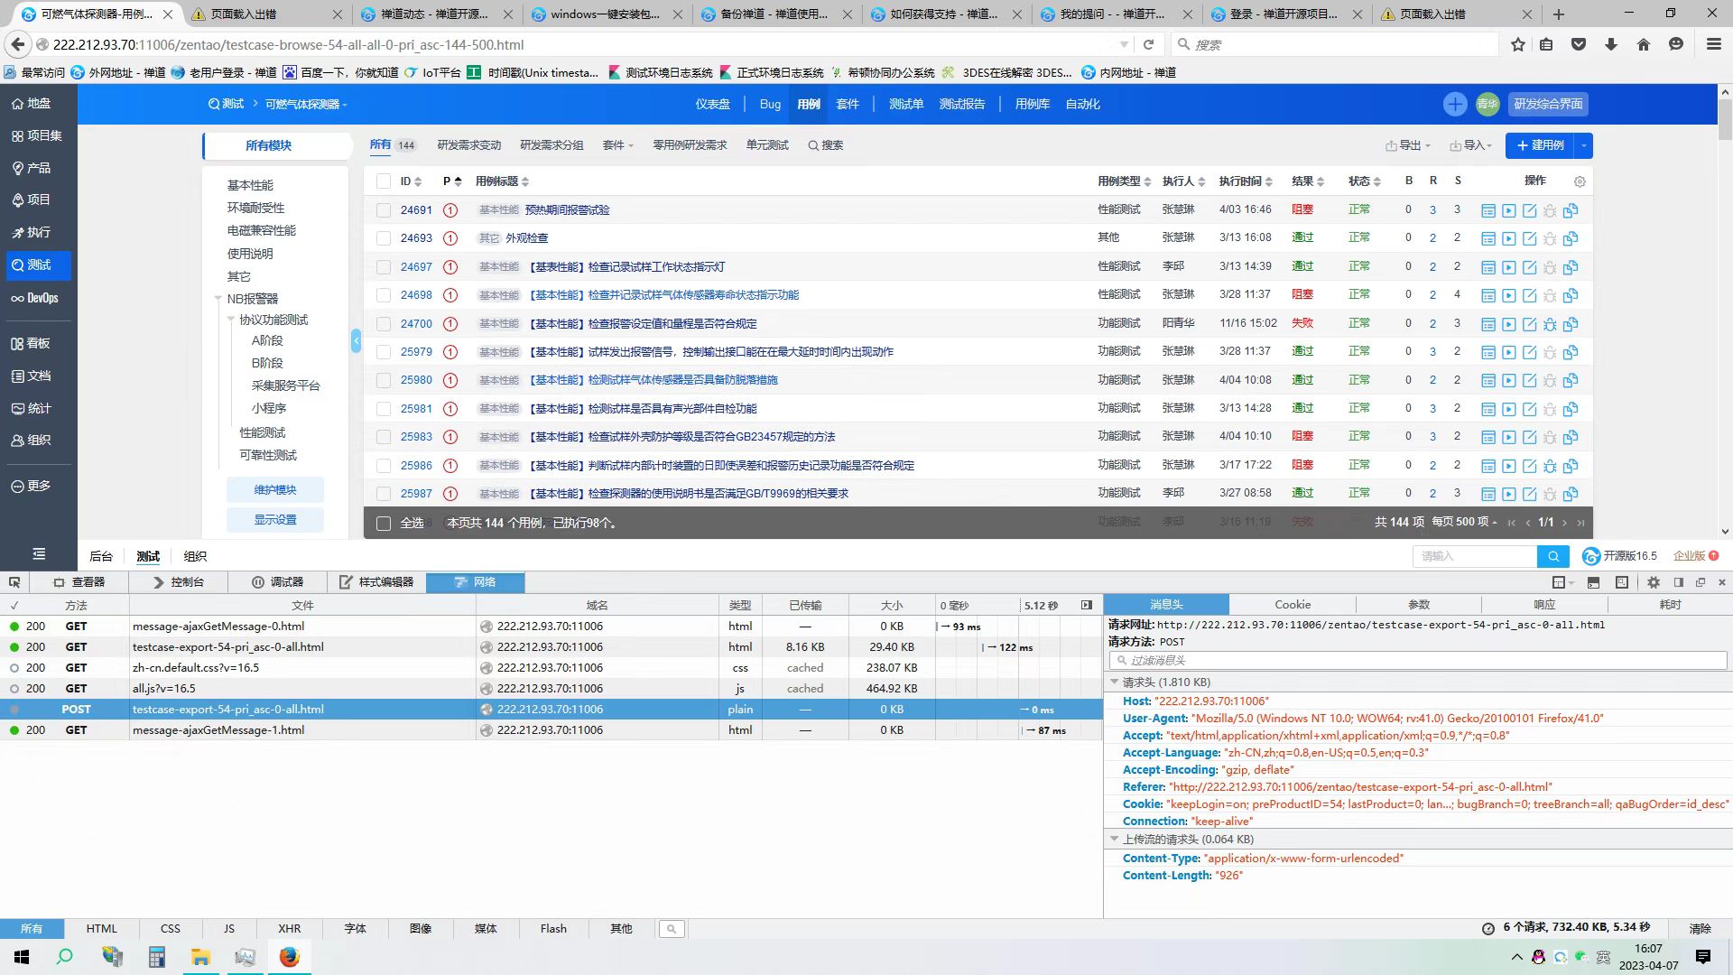Switch to the Bug tab in navigation
The height and width of the screenshot is (975, 1733).
click(x=770, y=105)
